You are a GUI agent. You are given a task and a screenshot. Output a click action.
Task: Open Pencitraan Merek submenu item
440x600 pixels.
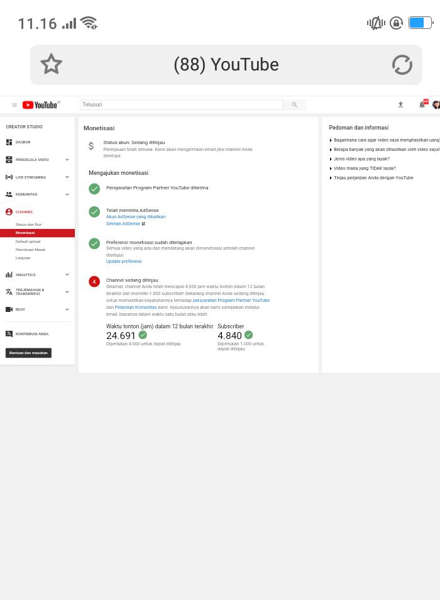click(31, 250)
